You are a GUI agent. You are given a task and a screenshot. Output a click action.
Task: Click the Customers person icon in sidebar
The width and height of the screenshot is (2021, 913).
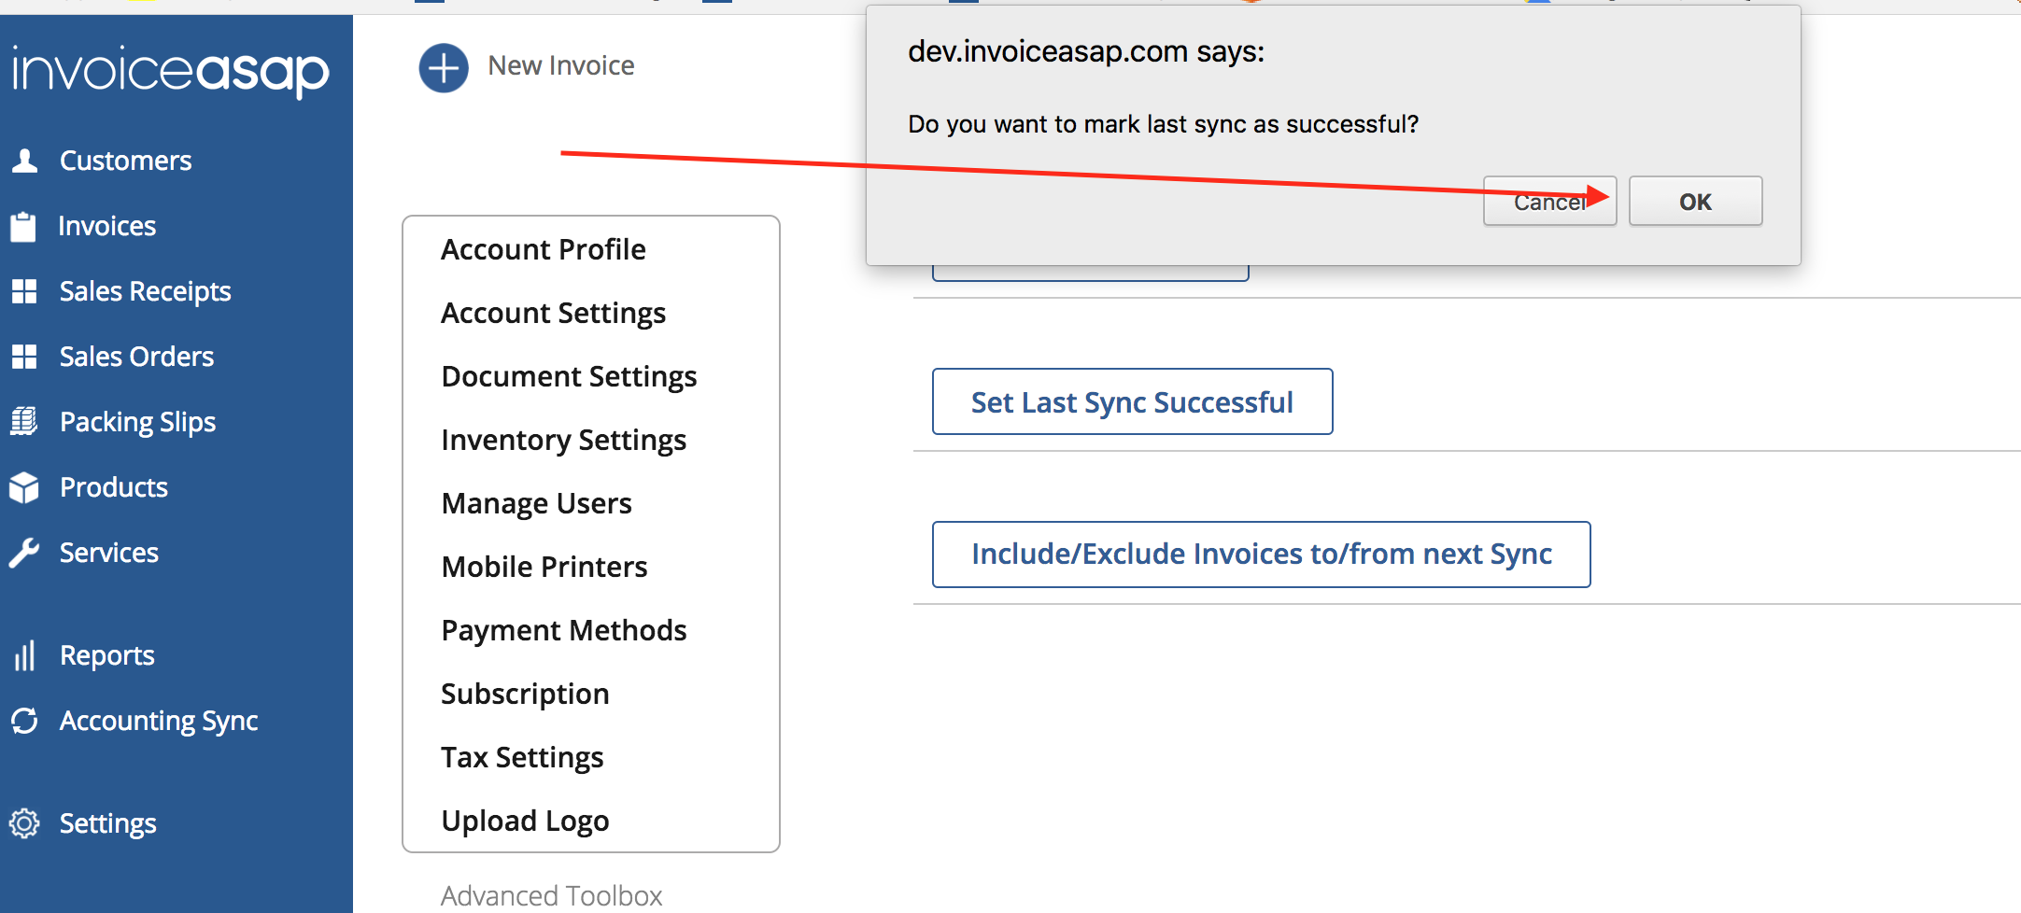[x=25, y=161]
